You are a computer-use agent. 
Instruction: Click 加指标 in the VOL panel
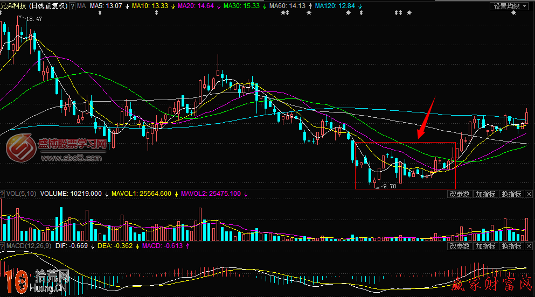(485, 194)
